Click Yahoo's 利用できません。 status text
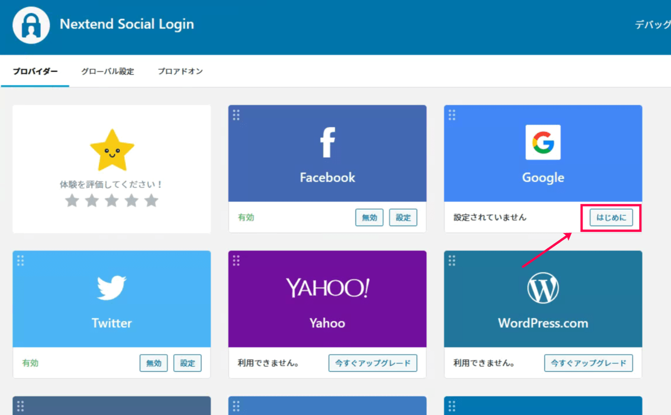This screenshot has width=671, height=415. coord(268,363)
